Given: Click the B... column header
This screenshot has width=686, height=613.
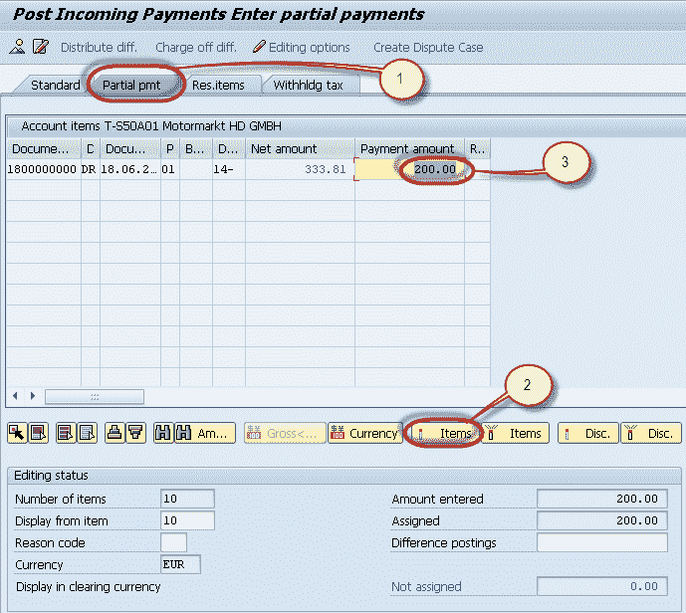Looking at the screenshot, I should tap(195, 149).
